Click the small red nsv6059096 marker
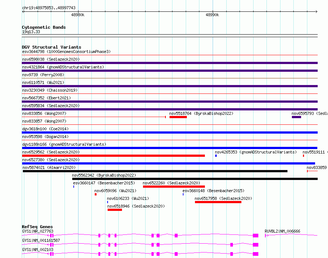This screenshot has width=328, height=258. click(95, 194)
